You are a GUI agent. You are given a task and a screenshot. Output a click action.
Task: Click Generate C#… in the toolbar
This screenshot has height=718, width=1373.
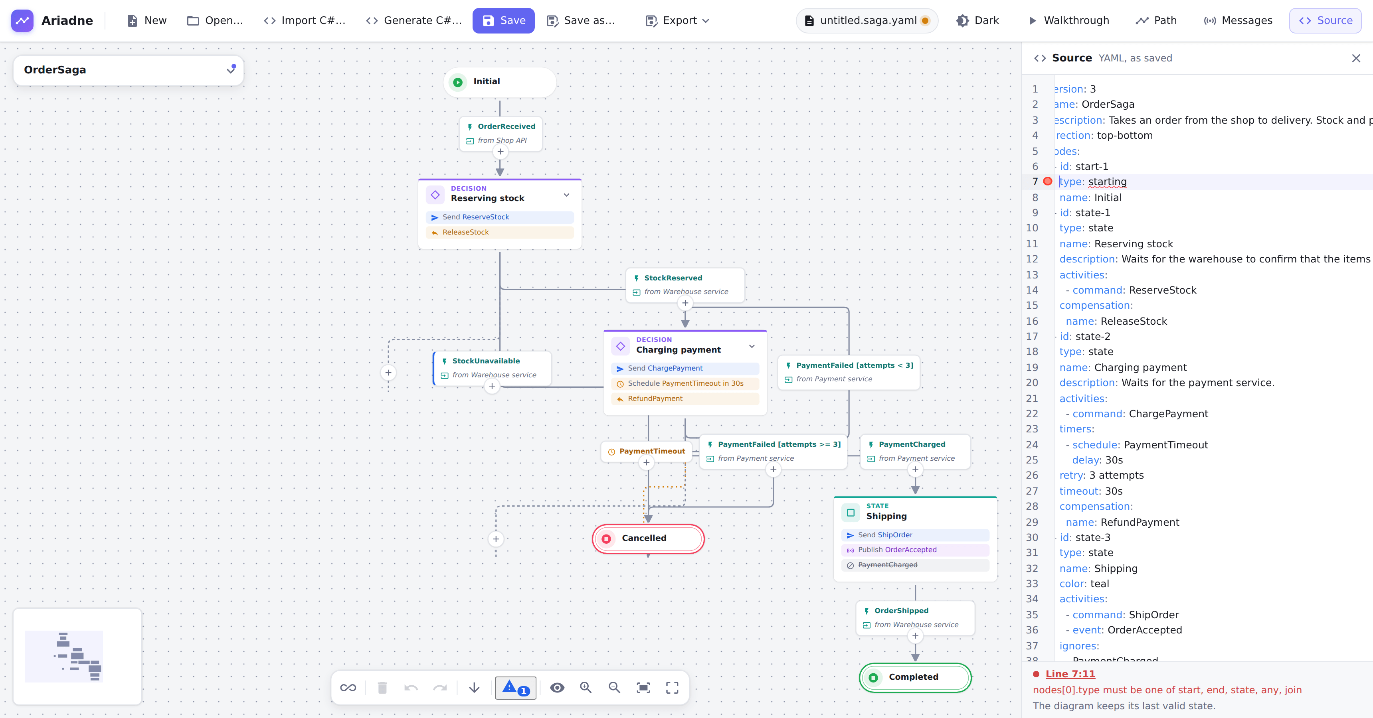(x=413, y=21)
